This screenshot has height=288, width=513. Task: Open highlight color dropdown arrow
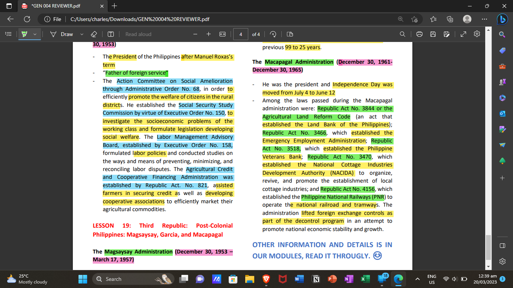tap(35, 34)
